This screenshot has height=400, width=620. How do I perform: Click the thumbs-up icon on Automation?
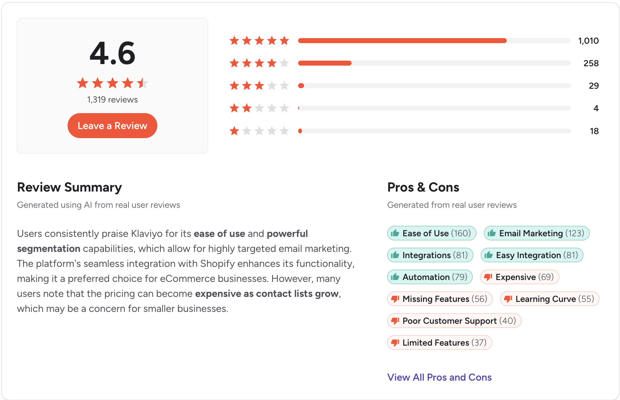tap(395, 277)
